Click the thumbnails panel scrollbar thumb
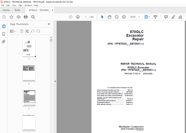 click(x=51, y=40)
